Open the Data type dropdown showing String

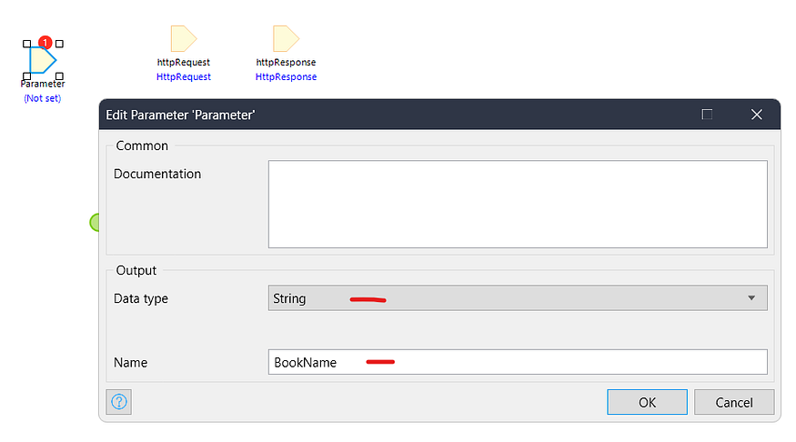click(x=517, y=298)
